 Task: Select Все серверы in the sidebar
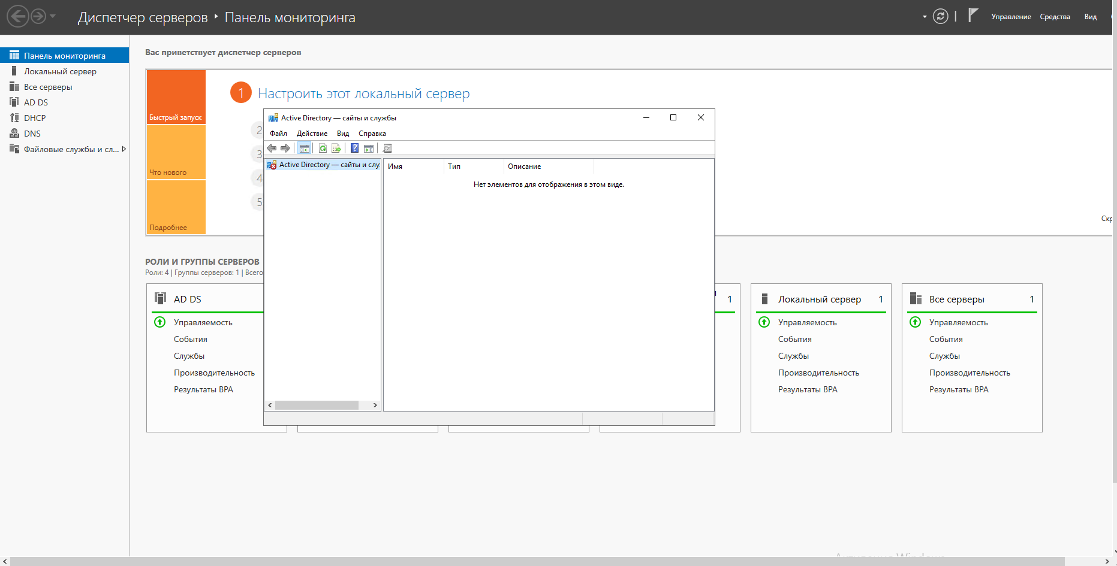point(64,87)
